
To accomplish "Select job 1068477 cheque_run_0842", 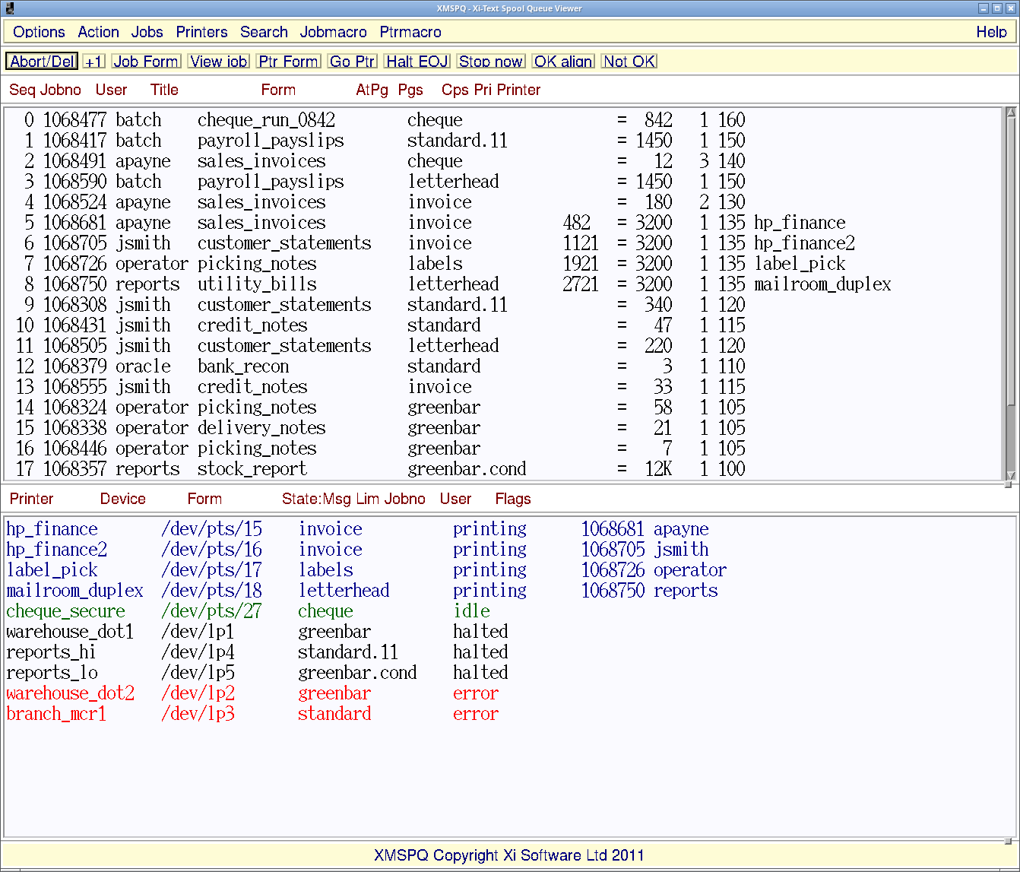I will point(503,120).
